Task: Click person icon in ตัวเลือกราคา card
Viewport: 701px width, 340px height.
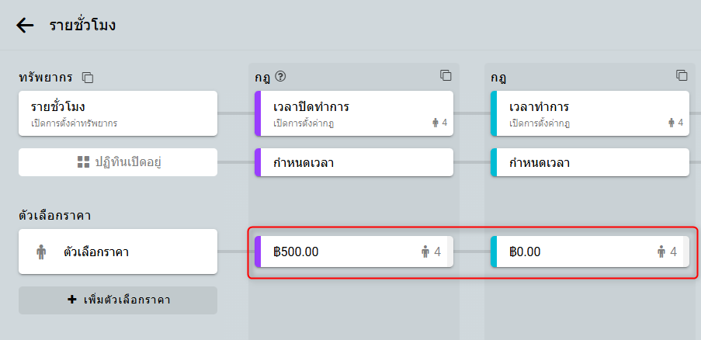Action: click(41, 252)
